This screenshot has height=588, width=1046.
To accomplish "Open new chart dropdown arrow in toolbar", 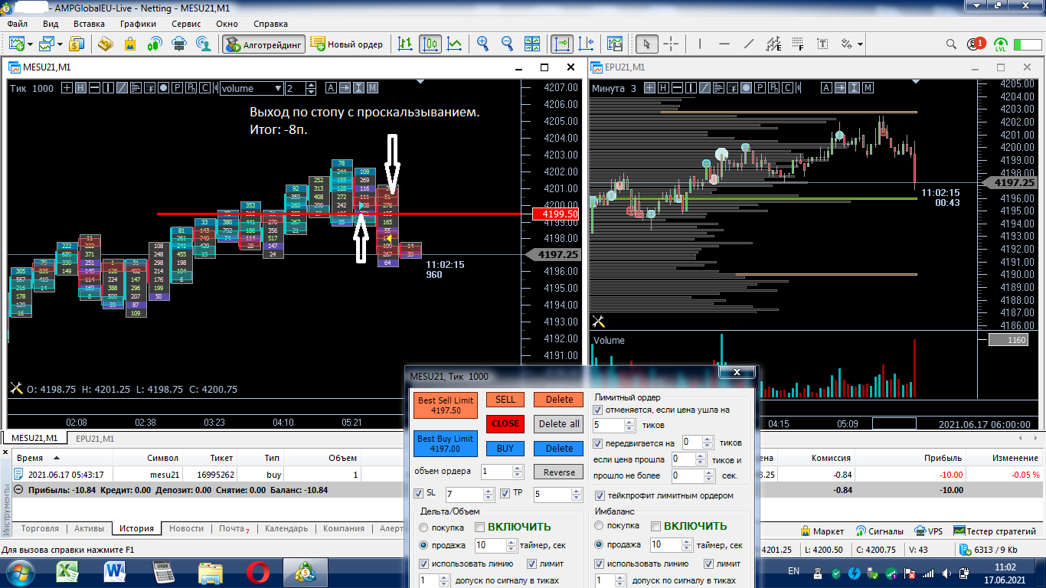I will click(30, 44).
